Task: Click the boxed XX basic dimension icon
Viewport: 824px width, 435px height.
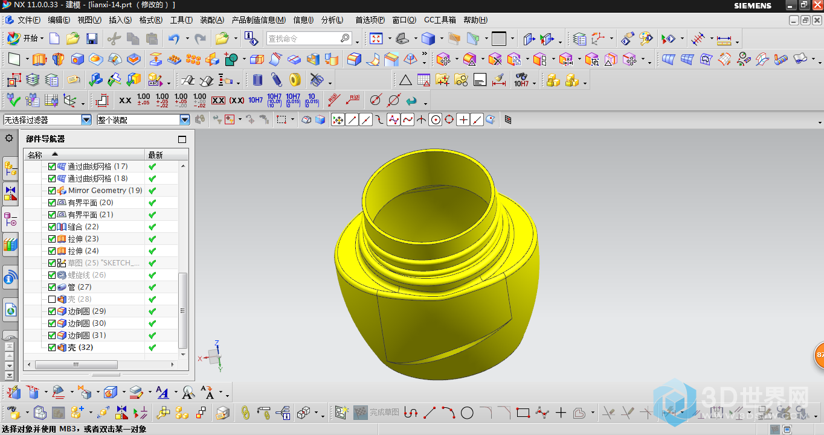Action: (x=218, y=100)
